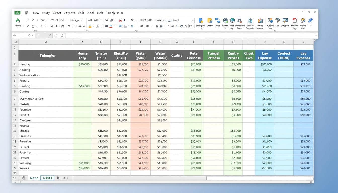Open the Adcl menu
The image size is (338, 193).
click(91, 13)
